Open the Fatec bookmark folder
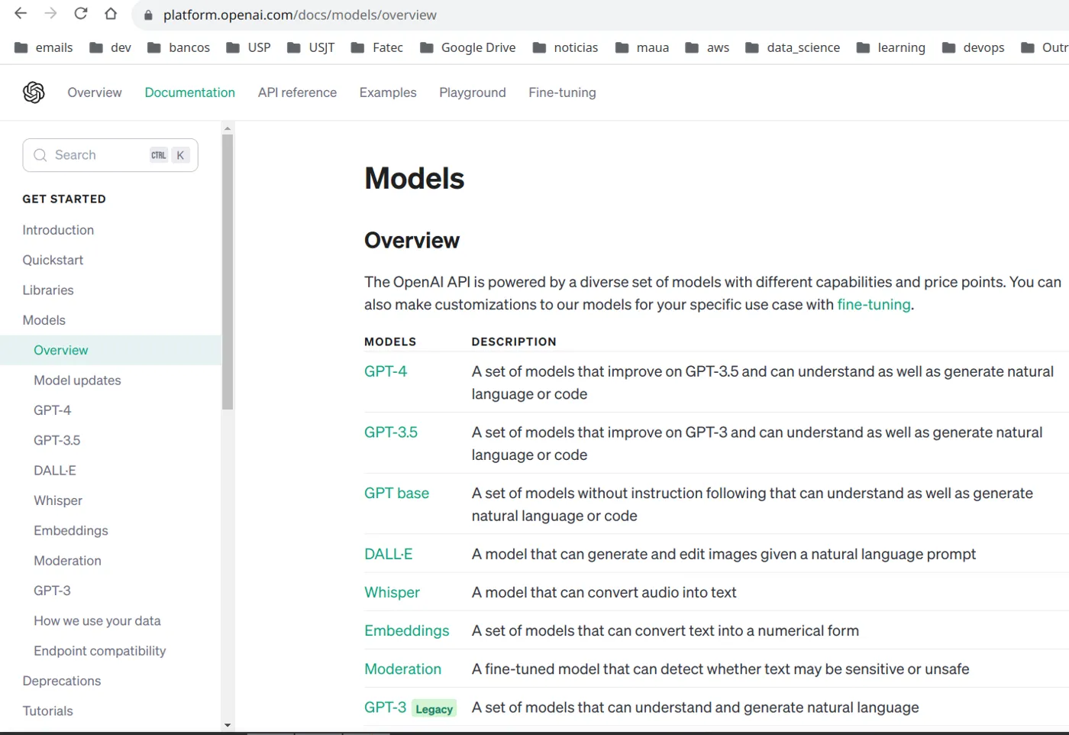 click(x=376, y=47)
